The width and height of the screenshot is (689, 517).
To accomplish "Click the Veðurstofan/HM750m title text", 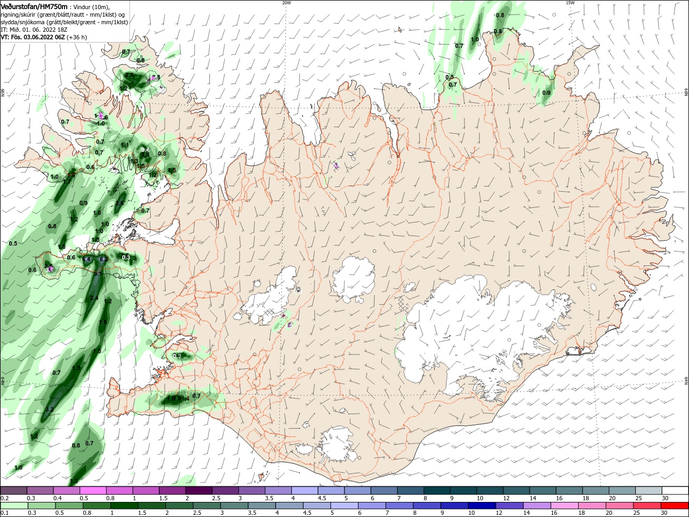I will [x=34, y=6].
